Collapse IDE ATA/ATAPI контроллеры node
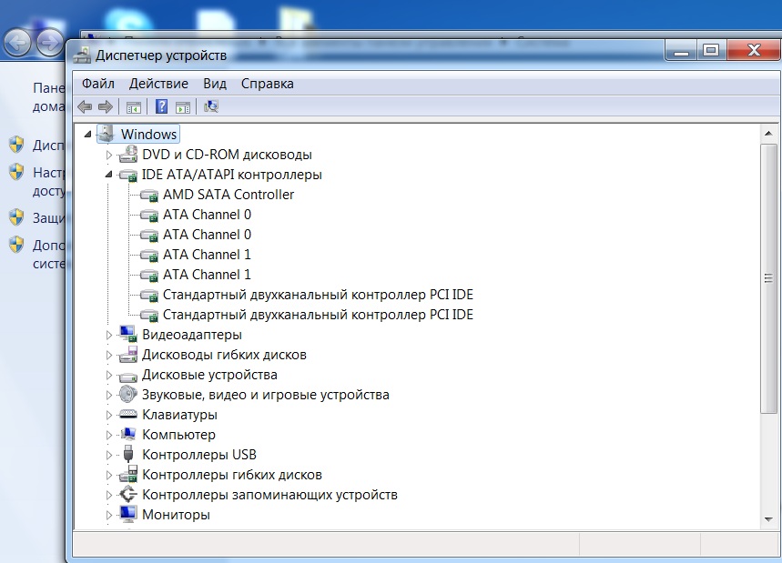This screenshot has width=782, height=563. (x=108, y=175)
